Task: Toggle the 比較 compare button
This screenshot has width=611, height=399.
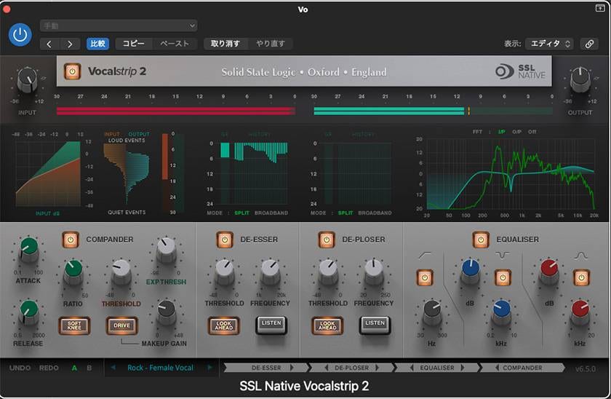Action: (97, 44)
